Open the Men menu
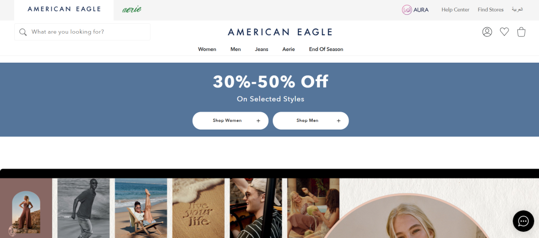 pos(235,49)
